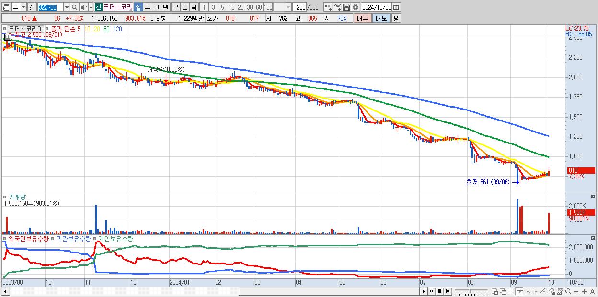Choose the 60 interval button
The image size is (598, 297).
coord(259,7)
